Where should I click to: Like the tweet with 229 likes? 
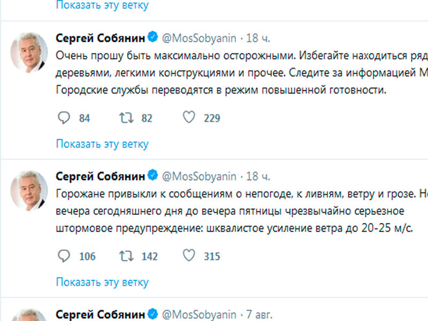pos(188,118)
